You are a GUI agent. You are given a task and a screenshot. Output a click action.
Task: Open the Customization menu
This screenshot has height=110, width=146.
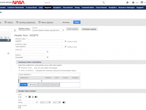[88, 7]
